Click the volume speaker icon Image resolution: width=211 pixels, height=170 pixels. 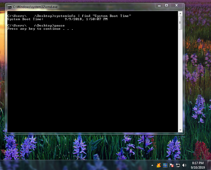coord(184,165)
